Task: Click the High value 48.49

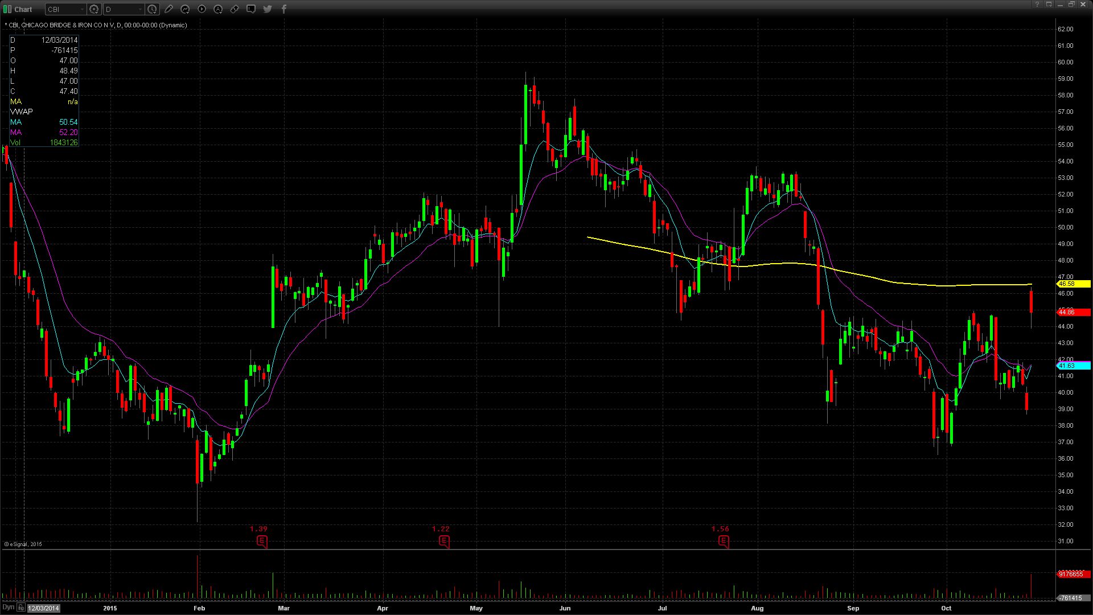Action: point(68,71)
